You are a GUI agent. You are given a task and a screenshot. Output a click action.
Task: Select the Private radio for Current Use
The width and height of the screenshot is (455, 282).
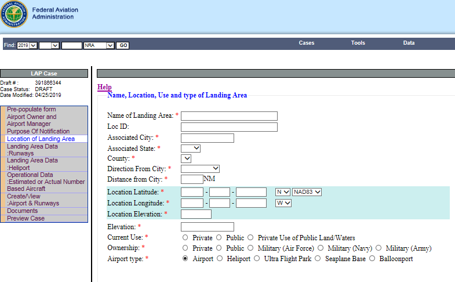point(185,238)
